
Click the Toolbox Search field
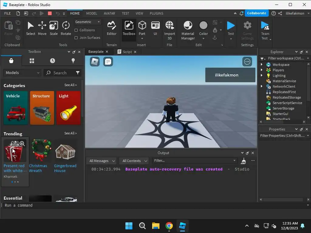(62, 73)
